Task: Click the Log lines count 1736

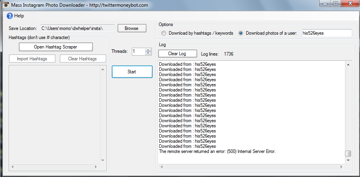Action: (229, 54)
